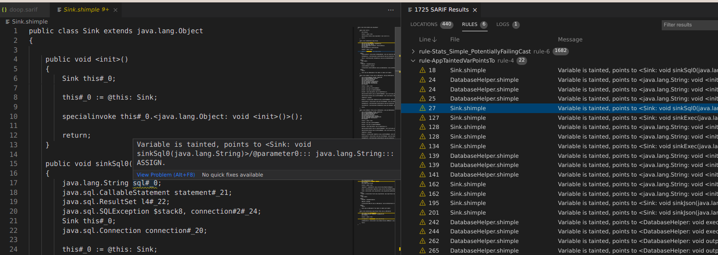Open the editor More Actions ellipsis
Screen dimensions: 718x255
390,10
